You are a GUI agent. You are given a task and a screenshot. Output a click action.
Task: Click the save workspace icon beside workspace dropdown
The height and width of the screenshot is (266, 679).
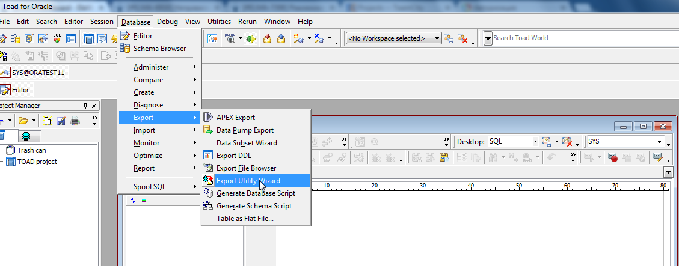click(449, 38)
